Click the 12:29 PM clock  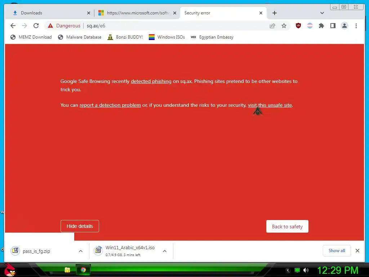pyautogui.click(x=338, y=270)
